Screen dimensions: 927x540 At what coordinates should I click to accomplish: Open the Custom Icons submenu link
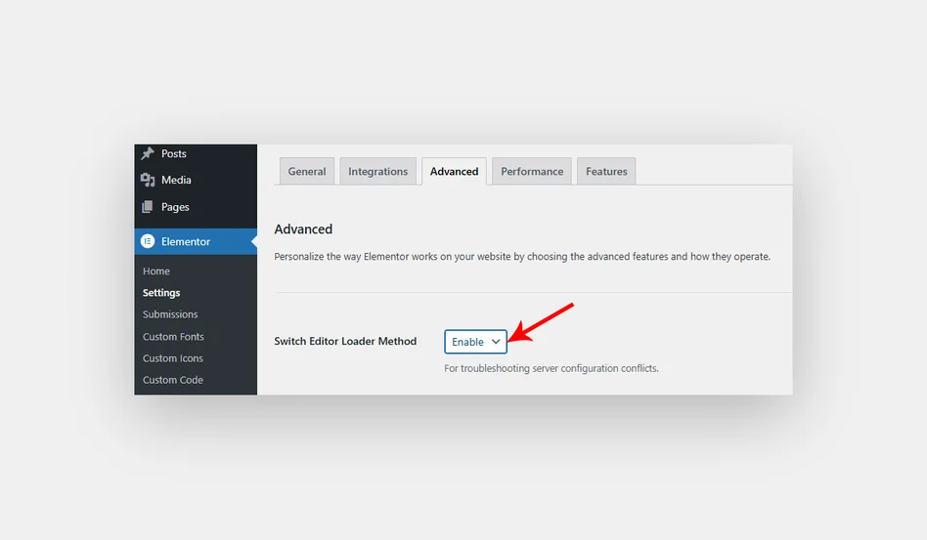pos(173,358)
